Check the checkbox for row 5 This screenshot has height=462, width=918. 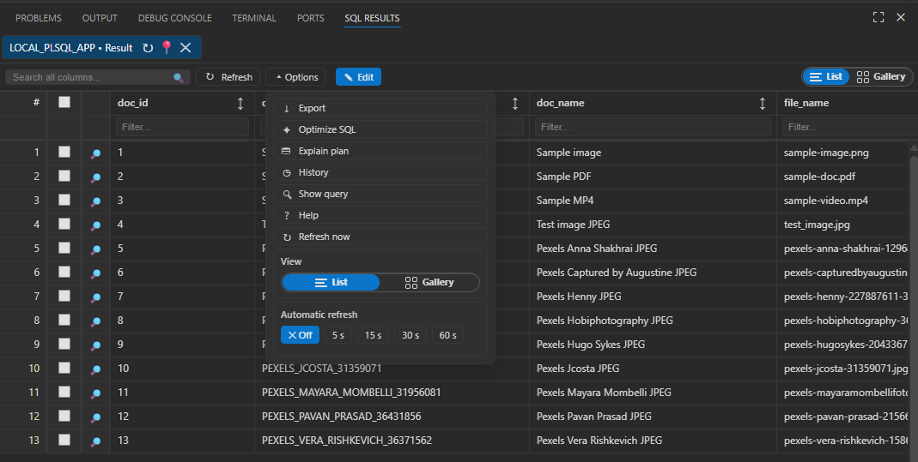(64, 248)
